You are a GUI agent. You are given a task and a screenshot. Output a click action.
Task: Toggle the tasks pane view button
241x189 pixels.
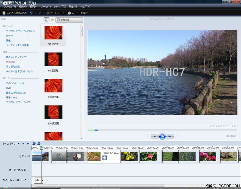46,20
